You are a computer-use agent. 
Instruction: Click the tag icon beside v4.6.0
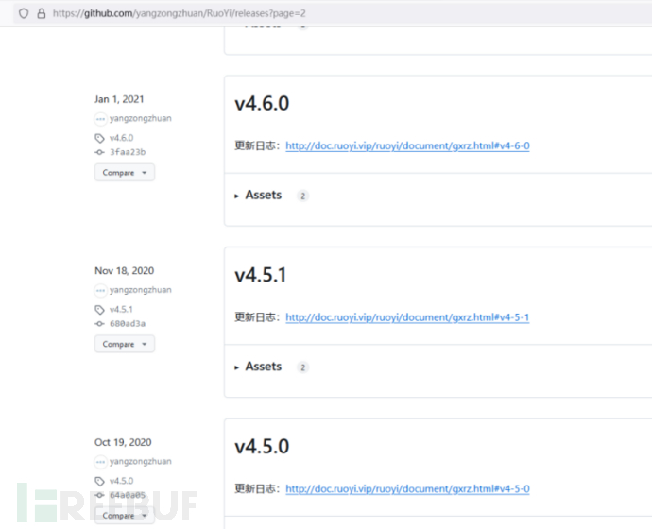(100, 138)
